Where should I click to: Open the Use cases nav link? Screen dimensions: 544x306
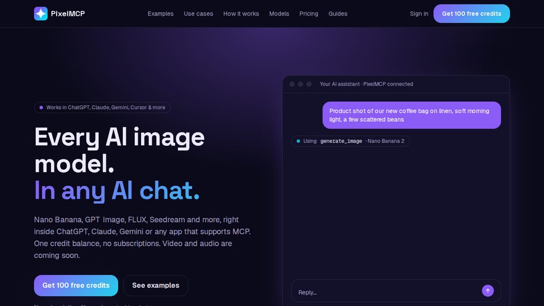click(x=198, y=14)
